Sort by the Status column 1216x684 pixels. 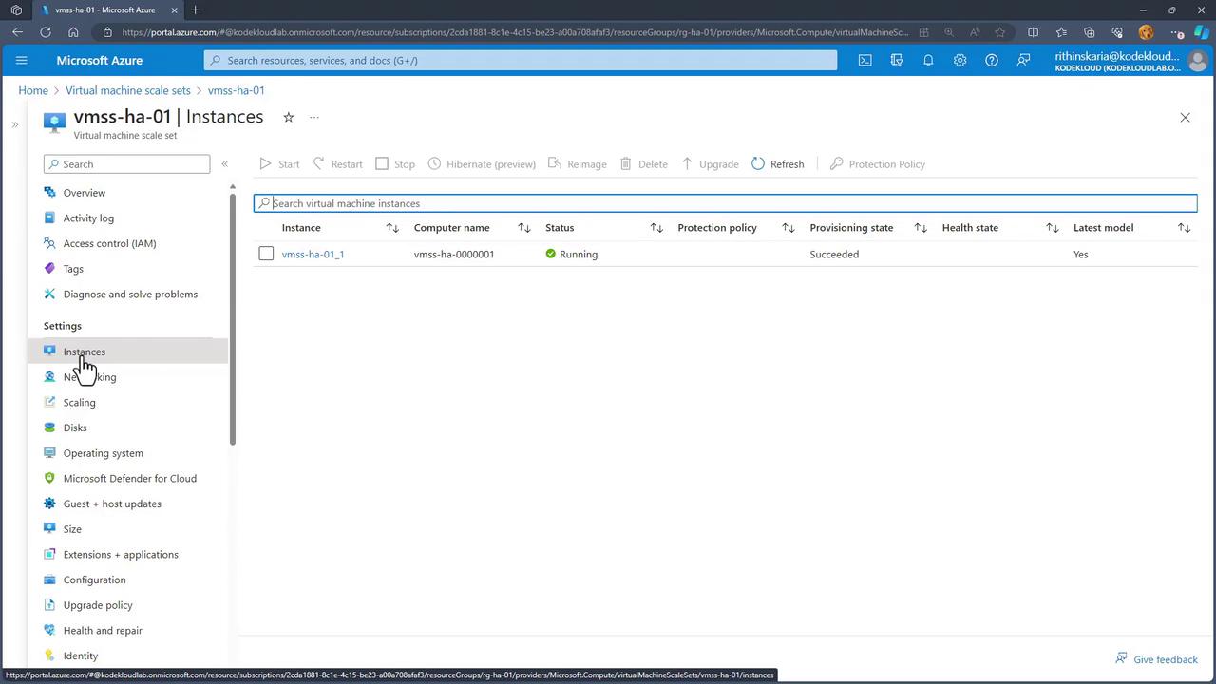(655, 228)
